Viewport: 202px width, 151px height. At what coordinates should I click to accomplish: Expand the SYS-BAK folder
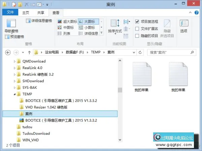(x=14, y=88)
